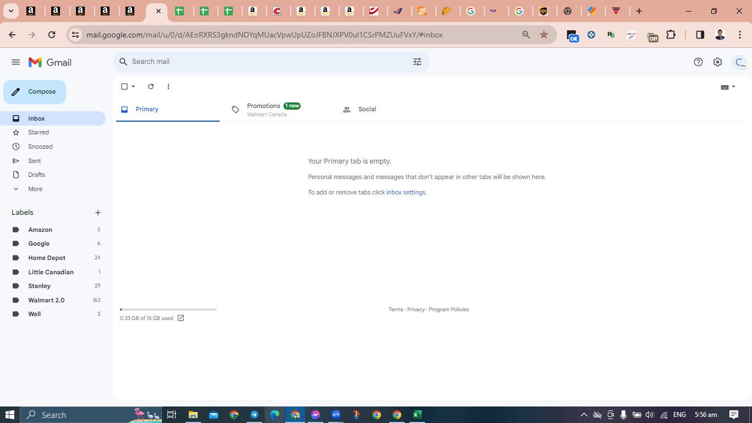
Task: Refresh the inbox
Action: pyautogui.click(x=151, y=86)
